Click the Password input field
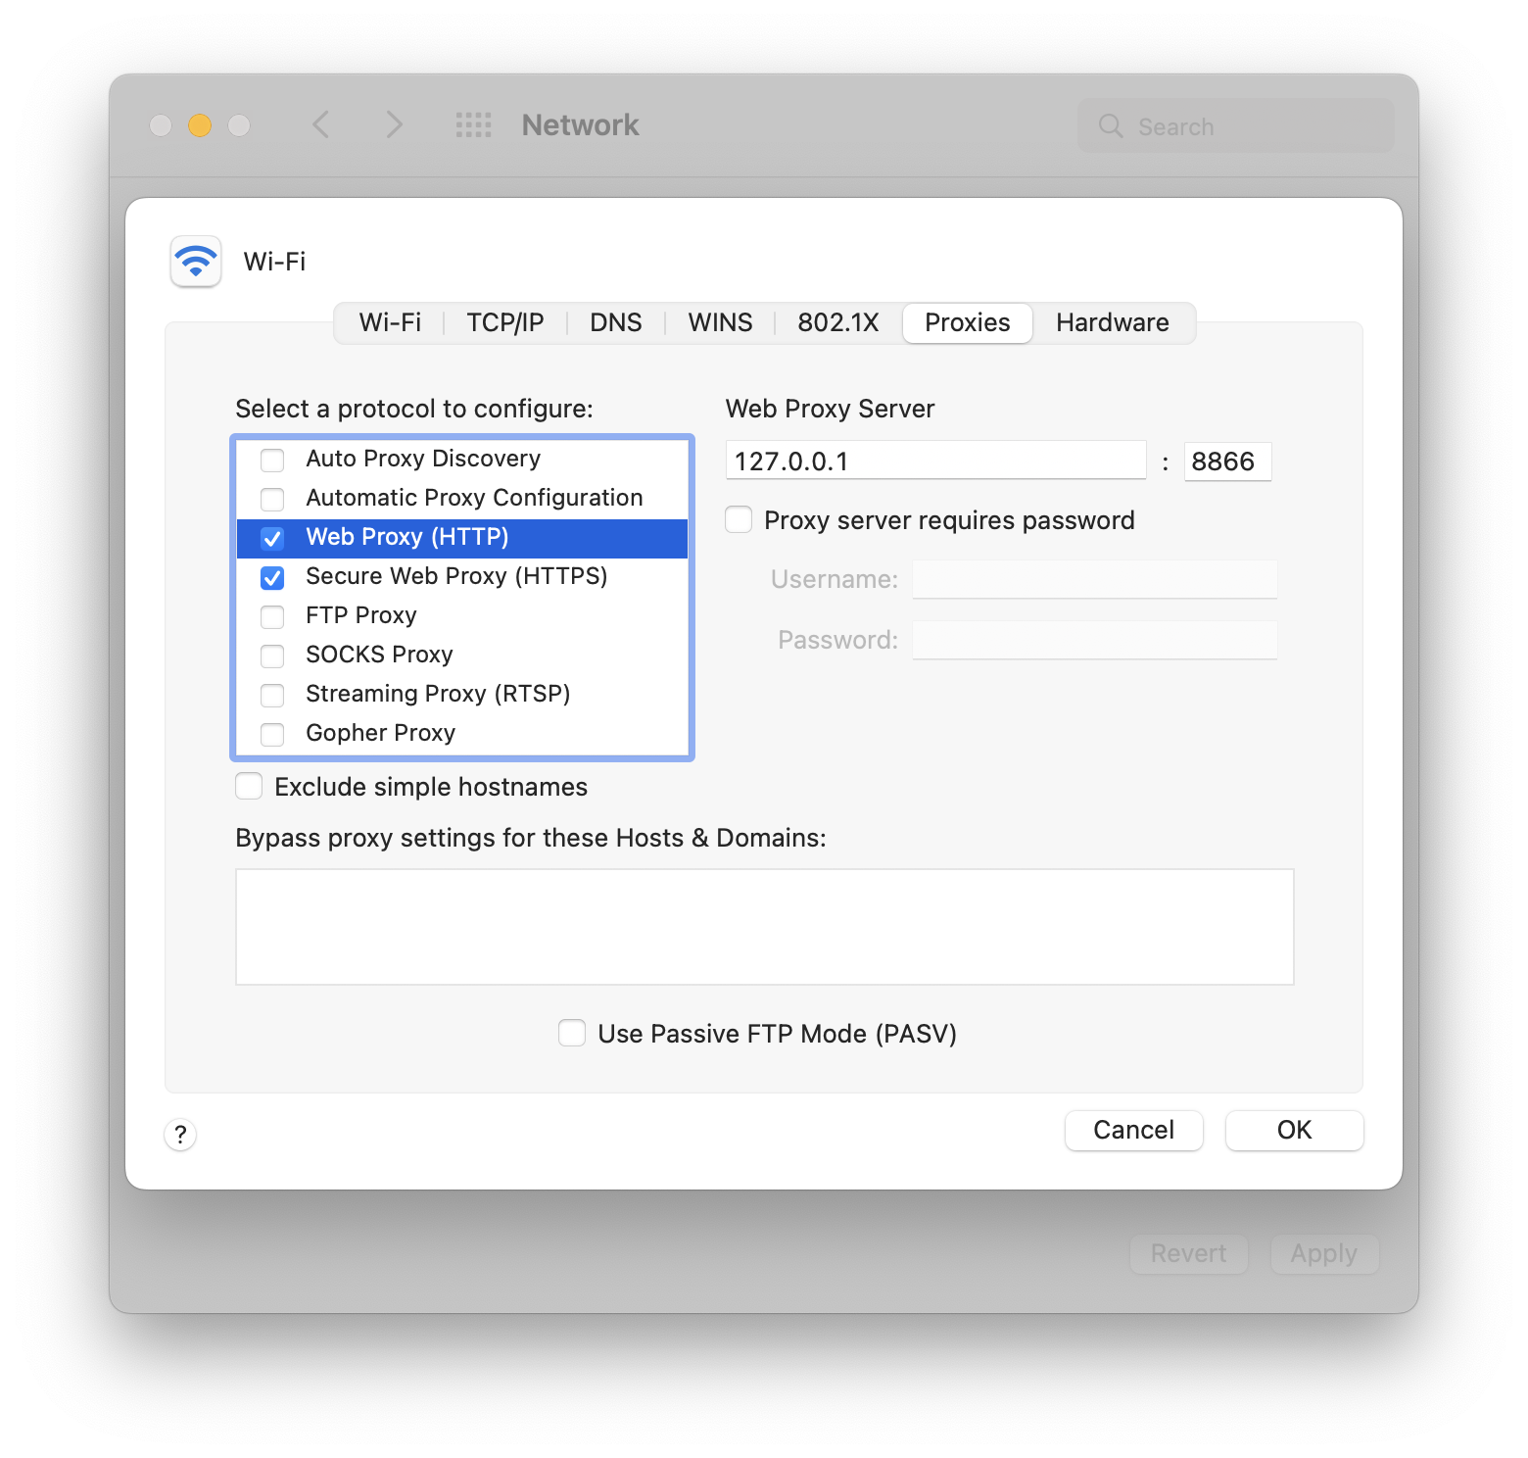This screenshot has width=1528, height=1458. [x=1095, y=640]
